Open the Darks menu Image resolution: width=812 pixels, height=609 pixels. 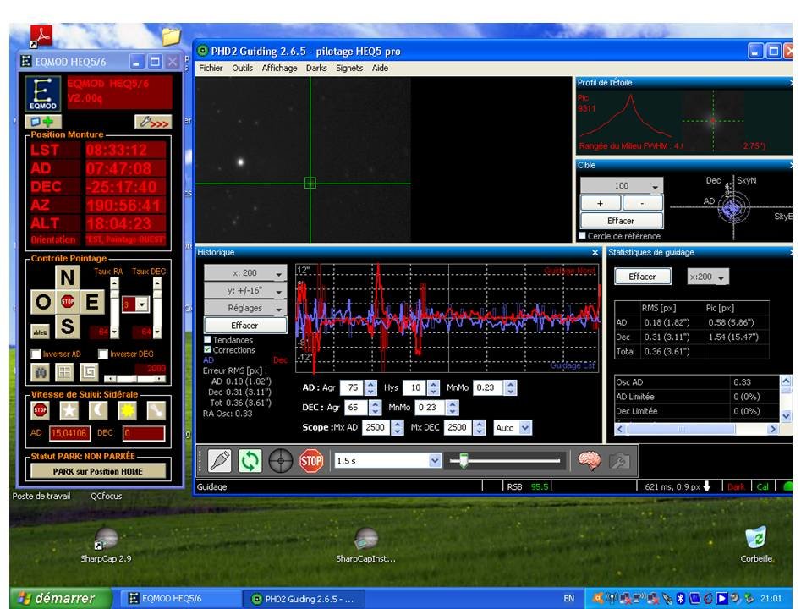pos(316,68)
